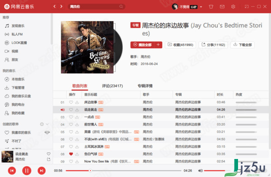
Task: Skip to next track
Action: (x=42, y=171)
